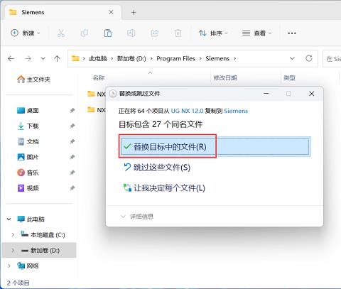Screen dimensions: 341x289
Task: Click the Copy icon in toolbar
Action: click(x=85, y=33)
